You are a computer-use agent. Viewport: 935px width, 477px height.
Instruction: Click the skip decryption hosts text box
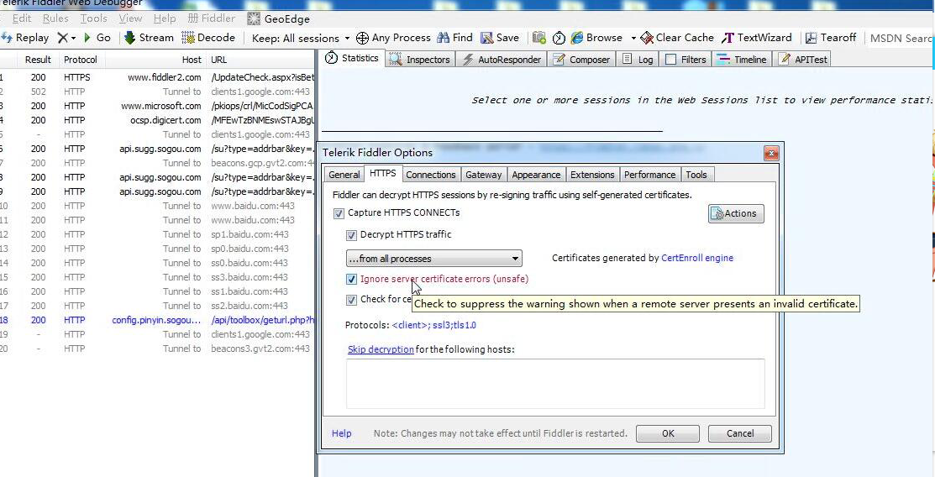(x=555, y=384)
